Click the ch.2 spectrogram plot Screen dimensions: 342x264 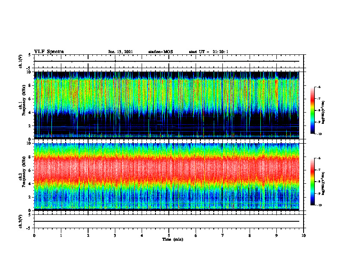click(166, 177)
